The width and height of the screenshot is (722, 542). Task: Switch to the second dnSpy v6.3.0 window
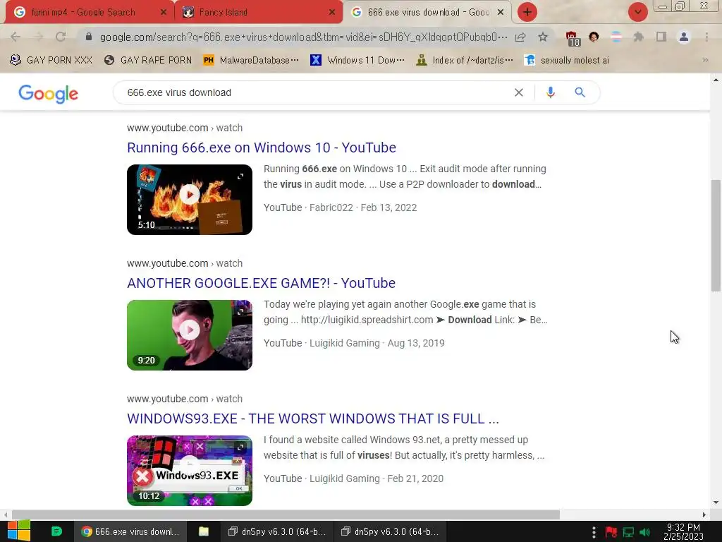click(389, 531)
